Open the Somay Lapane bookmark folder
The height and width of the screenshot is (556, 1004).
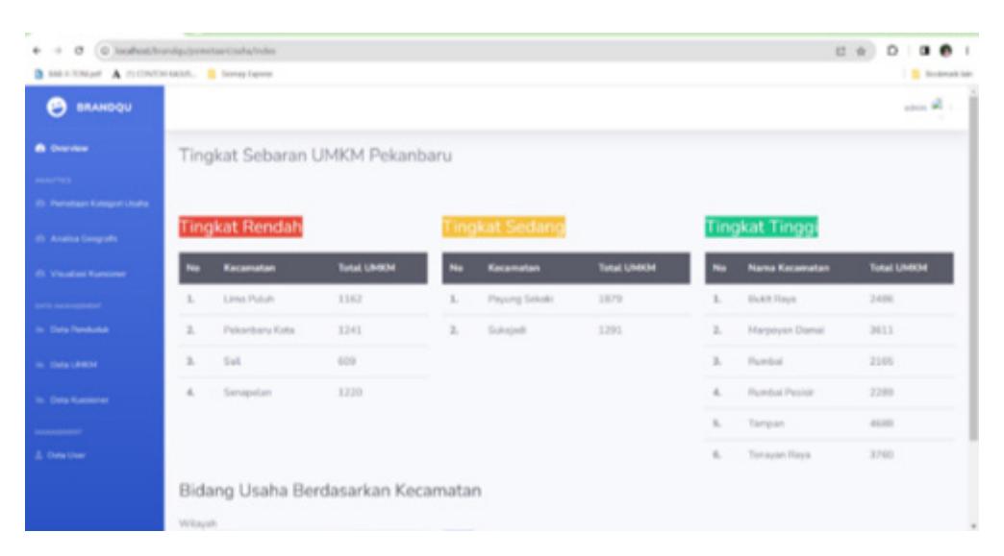pyautogui.click(x=240, y=74)
